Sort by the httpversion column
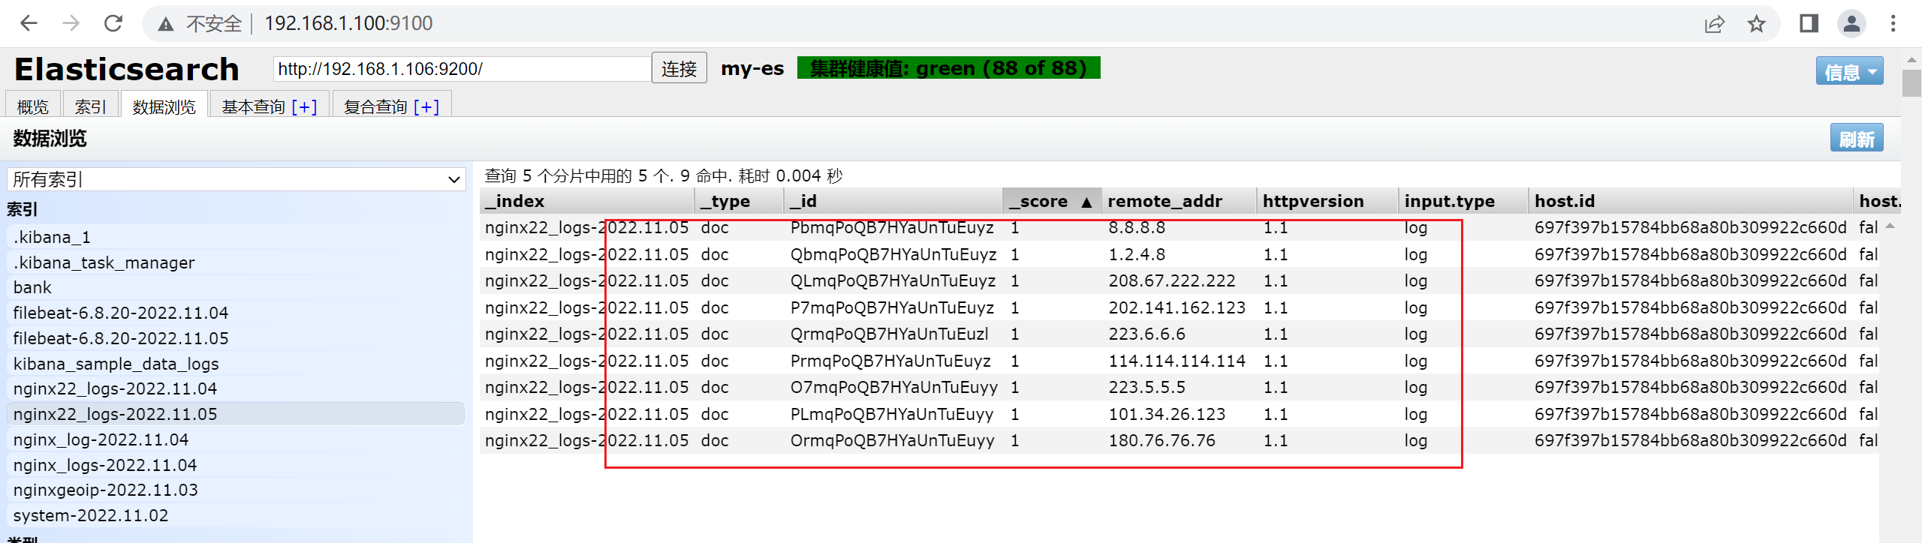This screenshot has height=543, width=1922. 1328,201
